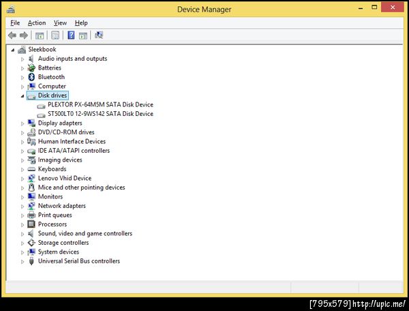Select the Batteries label
Image resolution: width=409 pixels, height=311 pixels.
tap(50, 68)
